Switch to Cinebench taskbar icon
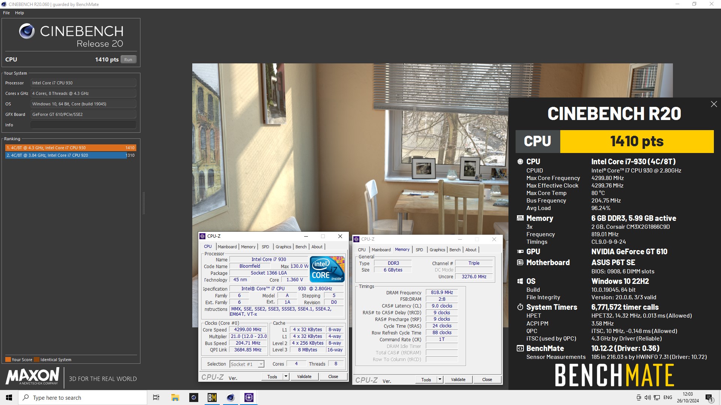The height and width of the screenshot is (405, 721). pyautogui.click(x=231, y=397)
